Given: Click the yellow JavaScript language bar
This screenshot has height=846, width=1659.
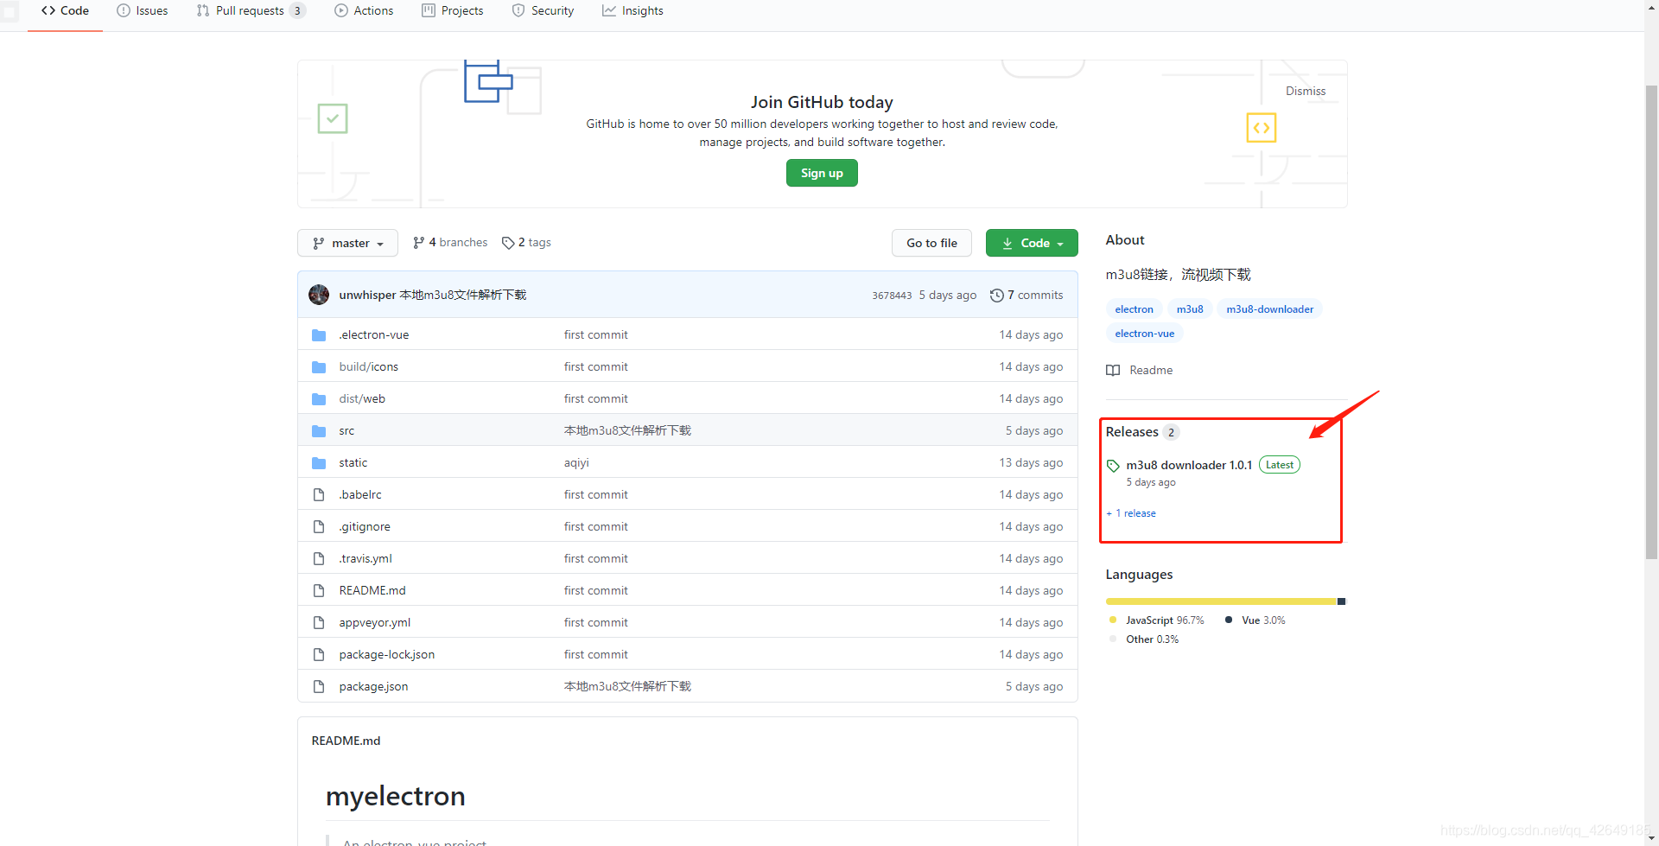Looking at the screenshot, I should 1221,601.
